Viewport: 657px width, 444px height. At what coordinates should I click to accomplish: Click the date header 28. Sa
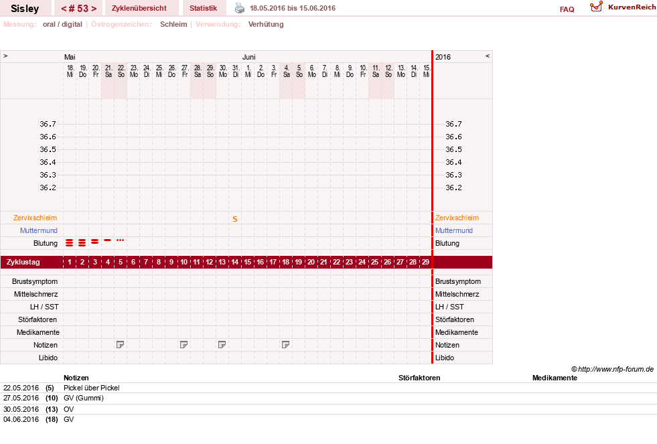[198, 71]
